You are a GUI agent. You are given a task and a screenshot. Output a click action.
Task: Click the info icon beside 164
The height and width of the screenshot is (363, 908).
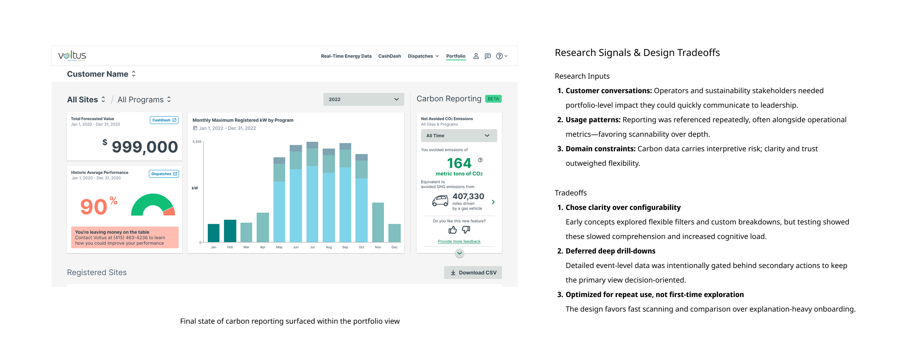click(x=480, y=160)
